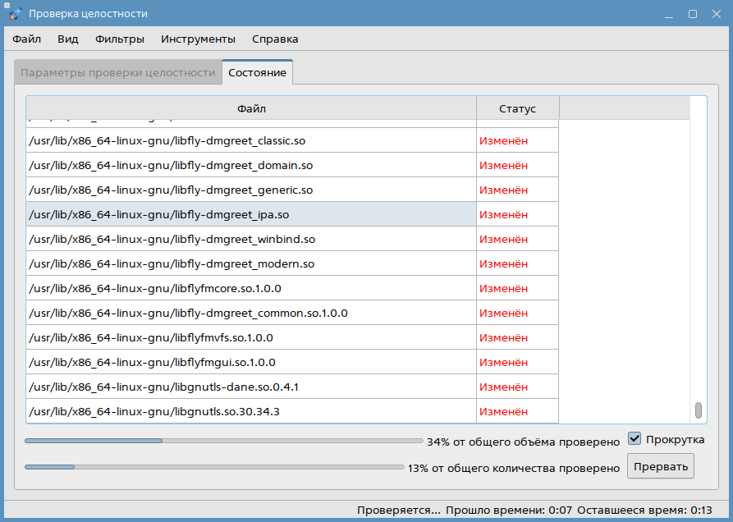Click the volume checked progress bar

click(x=223, y=441)
